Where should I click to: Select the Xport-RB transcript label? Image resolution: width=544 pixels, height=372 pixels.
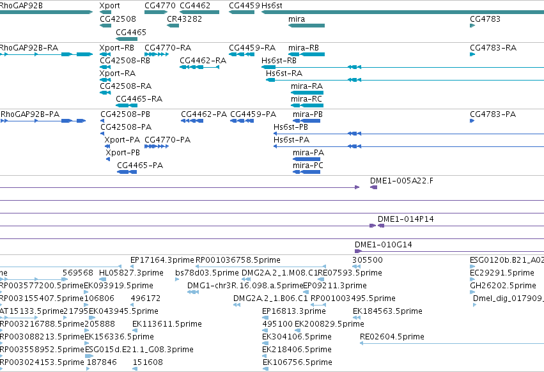116,47
